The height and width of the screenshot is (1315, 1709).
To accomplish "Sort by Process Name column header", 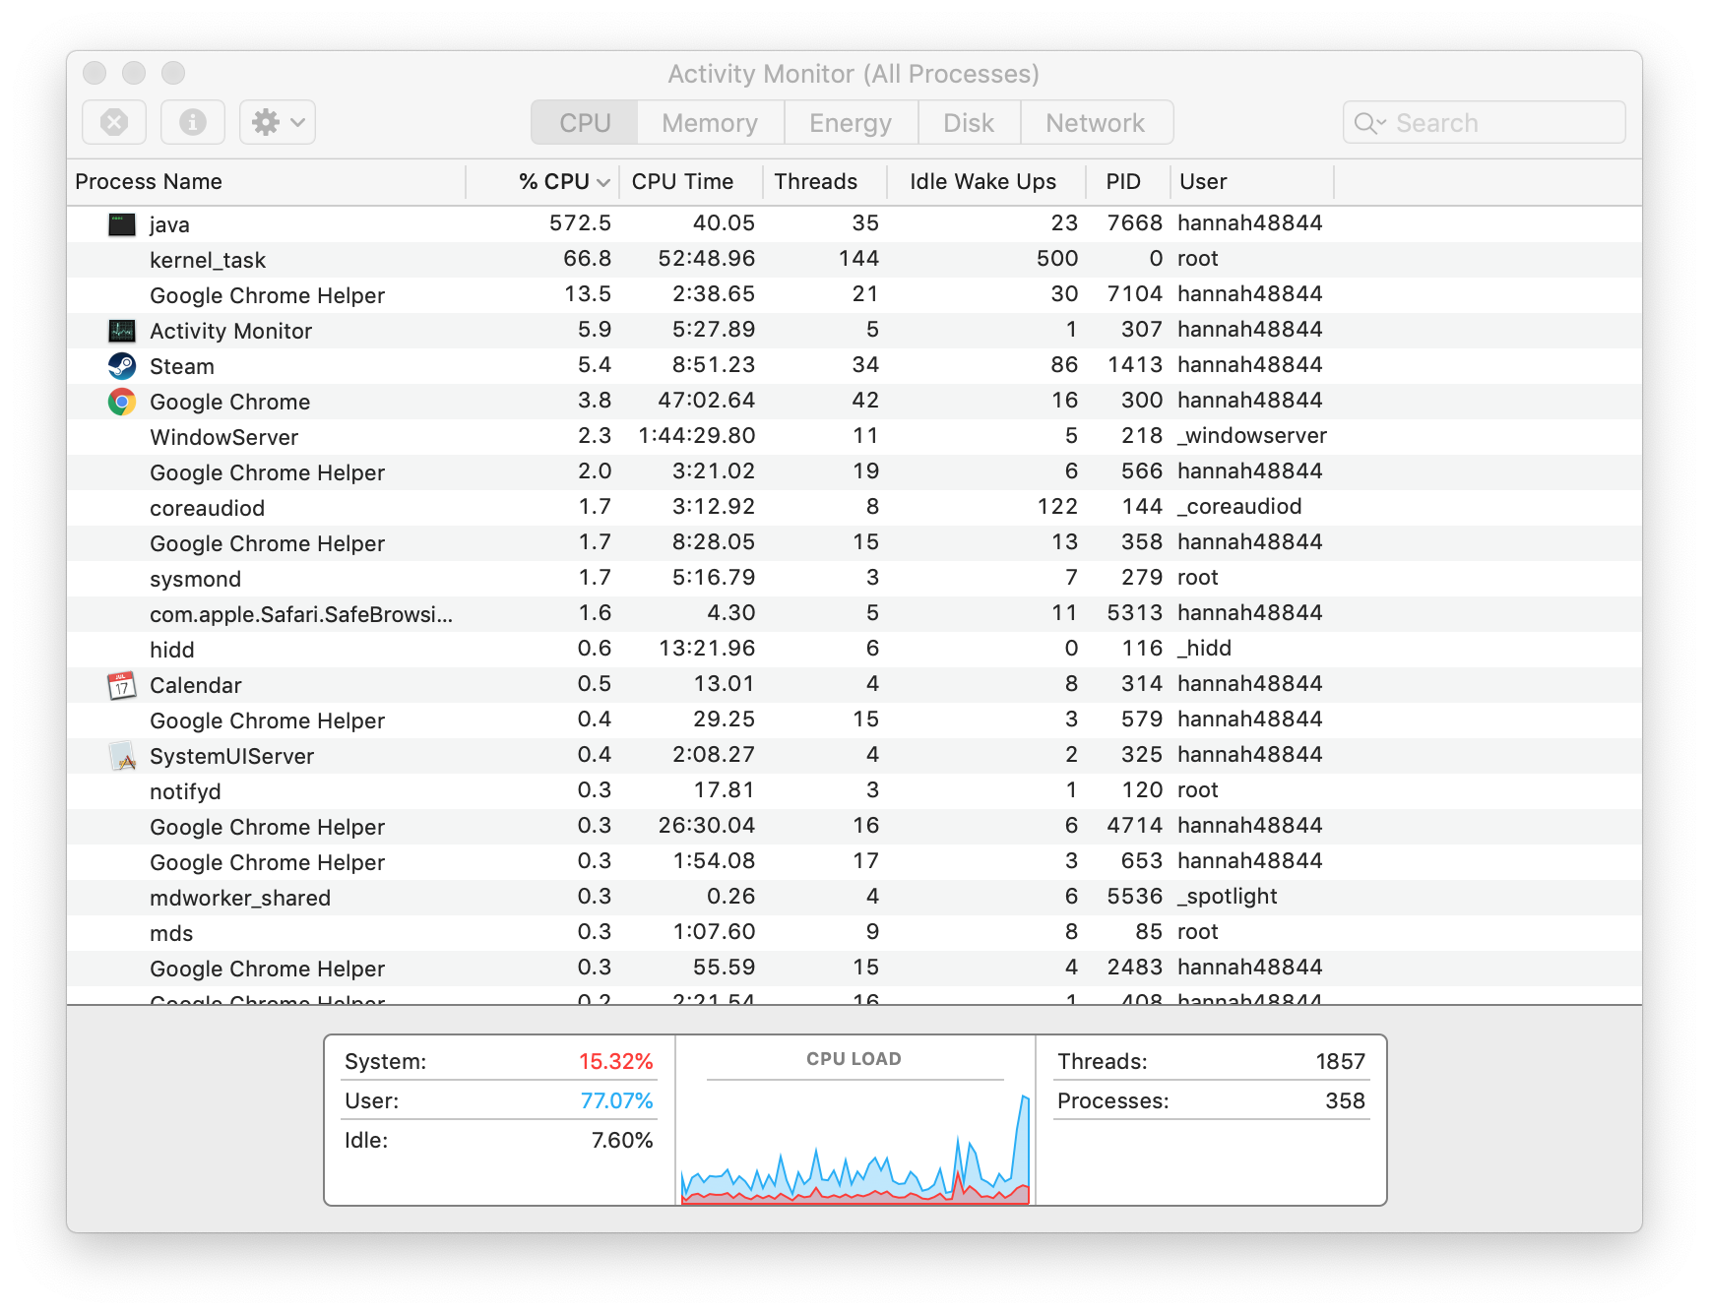I will (x=266, y=182).
